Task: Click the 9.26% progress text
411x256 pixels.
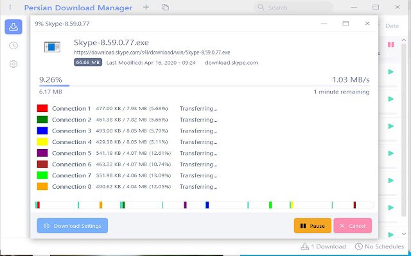Action: pyautogui.click(x=51, y=79)
